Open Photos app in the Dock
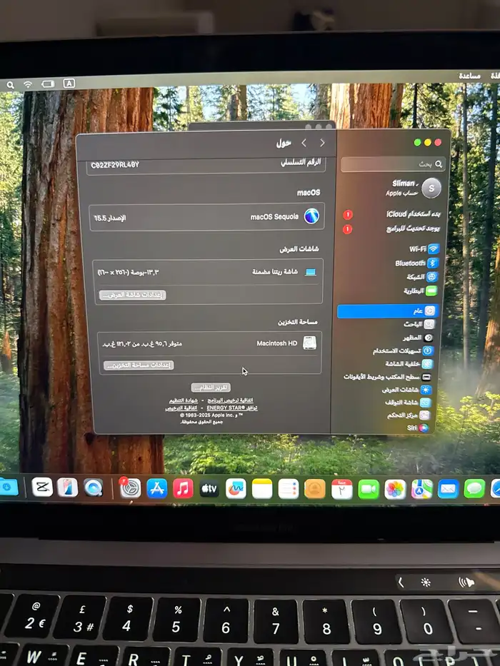Image resolution: width=500 pixels, height=666 pixels. pyautogui.click(x=395, y=489)
